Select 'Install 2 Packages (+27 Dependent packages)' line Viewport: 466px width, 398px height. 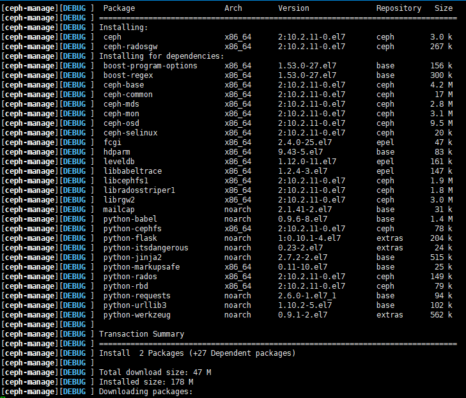point(198,353)
